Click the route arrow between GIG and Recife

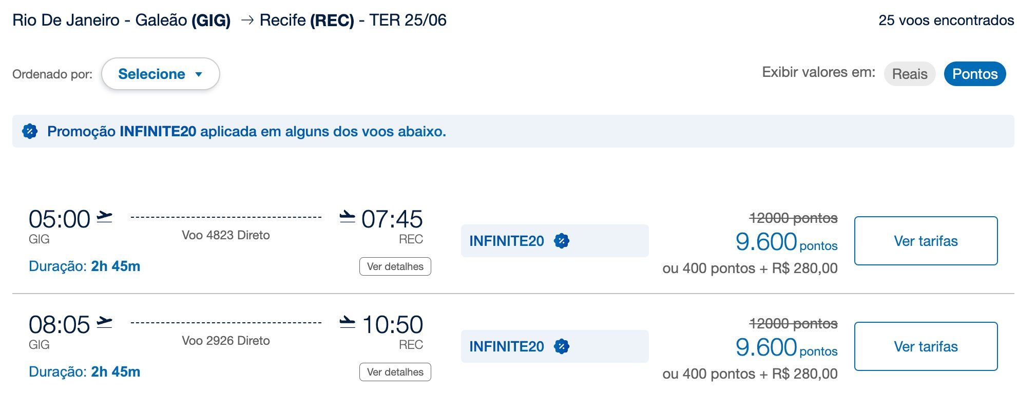tap(247, 20)
